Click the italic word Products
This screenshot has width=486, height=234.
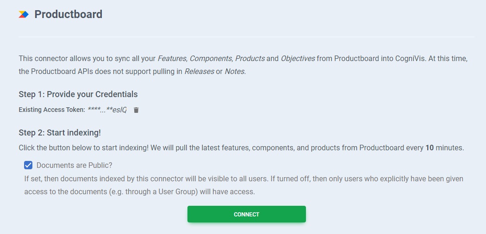[250, 59]
